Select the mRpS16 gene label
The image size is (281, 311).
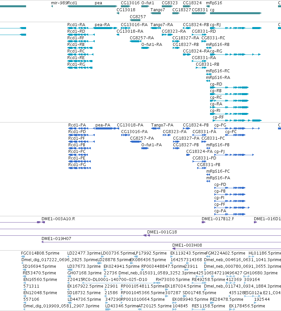point(214,3)
